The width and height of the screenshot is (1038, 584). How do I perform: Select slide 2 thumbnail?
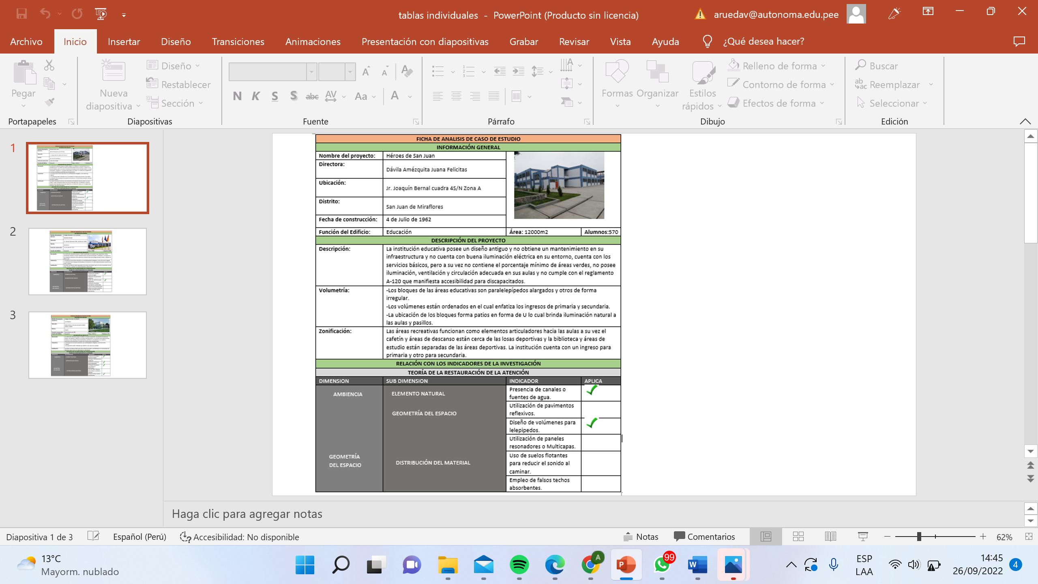[88, 261]
